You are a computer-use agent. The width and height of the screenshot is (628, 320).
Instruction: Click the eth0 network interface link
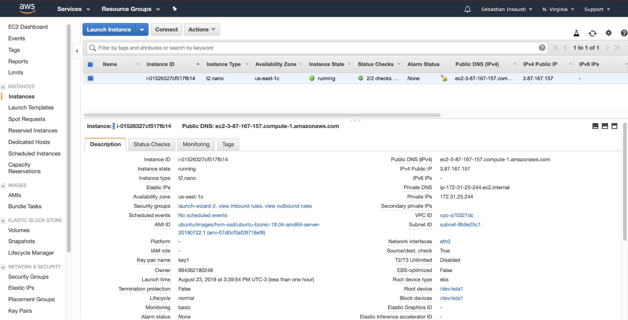point(445,242)
